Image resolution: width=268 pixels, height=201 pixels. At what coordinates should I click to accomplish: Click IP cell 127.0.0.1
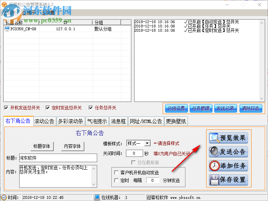click(65, 29)
